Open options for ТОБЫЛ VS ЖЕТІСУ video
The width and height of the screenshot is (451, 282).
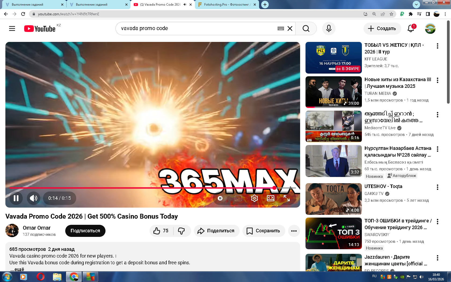point(438,46)
